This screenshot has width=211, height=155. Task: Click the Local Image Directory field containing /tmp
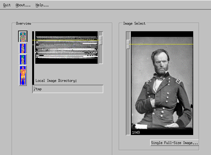pyautogui.click(x=68, y=89)
